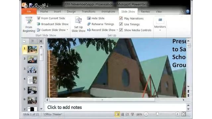
Task: Switch to the Home tab
Action: pyautogui.click(x=44, y=12)
